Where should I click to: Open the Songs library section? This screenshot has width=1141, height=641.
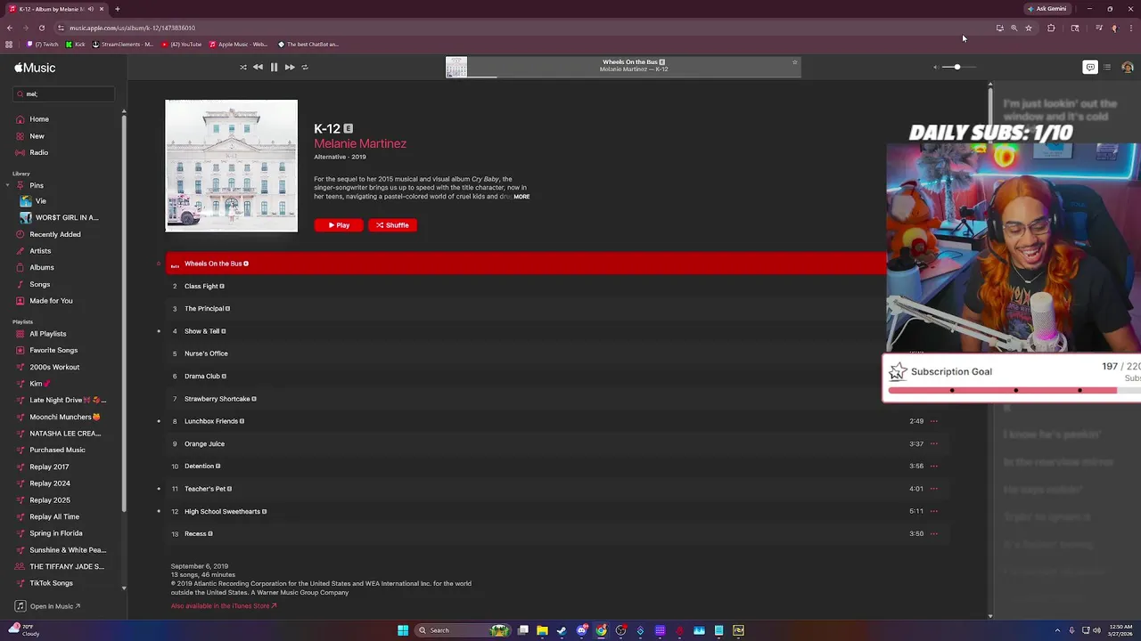[x=39, y=284]
